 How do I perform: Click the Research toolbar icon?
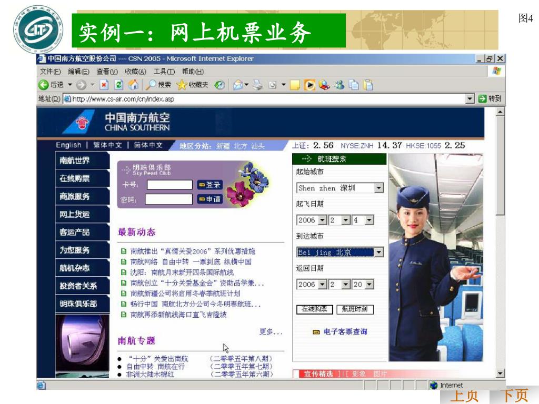[x=324, y=85]
